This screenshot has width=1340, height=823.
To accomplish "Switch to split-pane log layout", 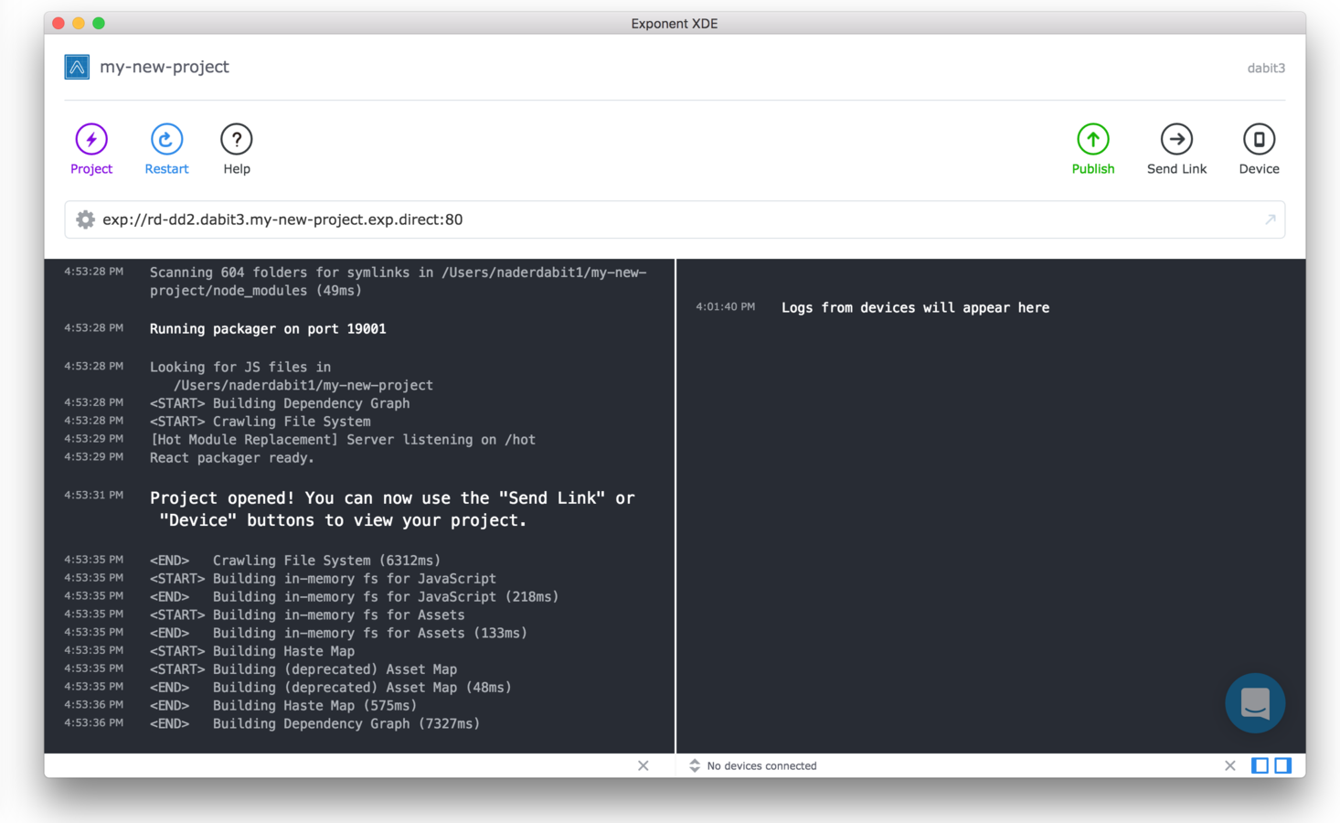I will (1283, 765).
